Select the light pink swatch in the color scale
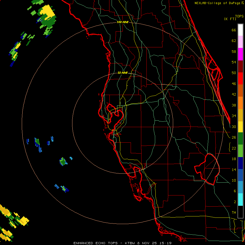This screenshot has height=245, width=245. coord(240,42)
